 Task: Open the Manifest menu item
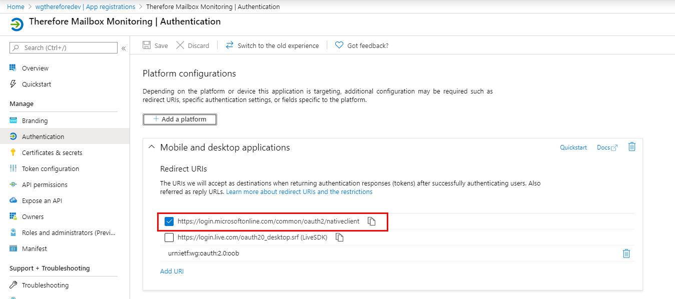point(35,248)
